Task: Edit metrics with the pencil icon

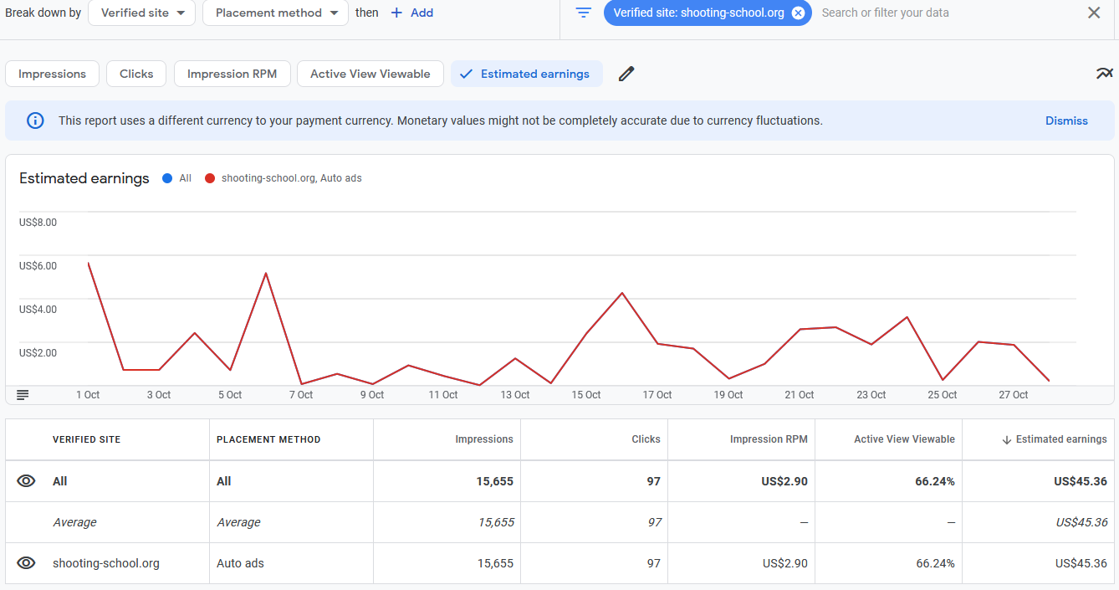Action: (x=626, y=74)
